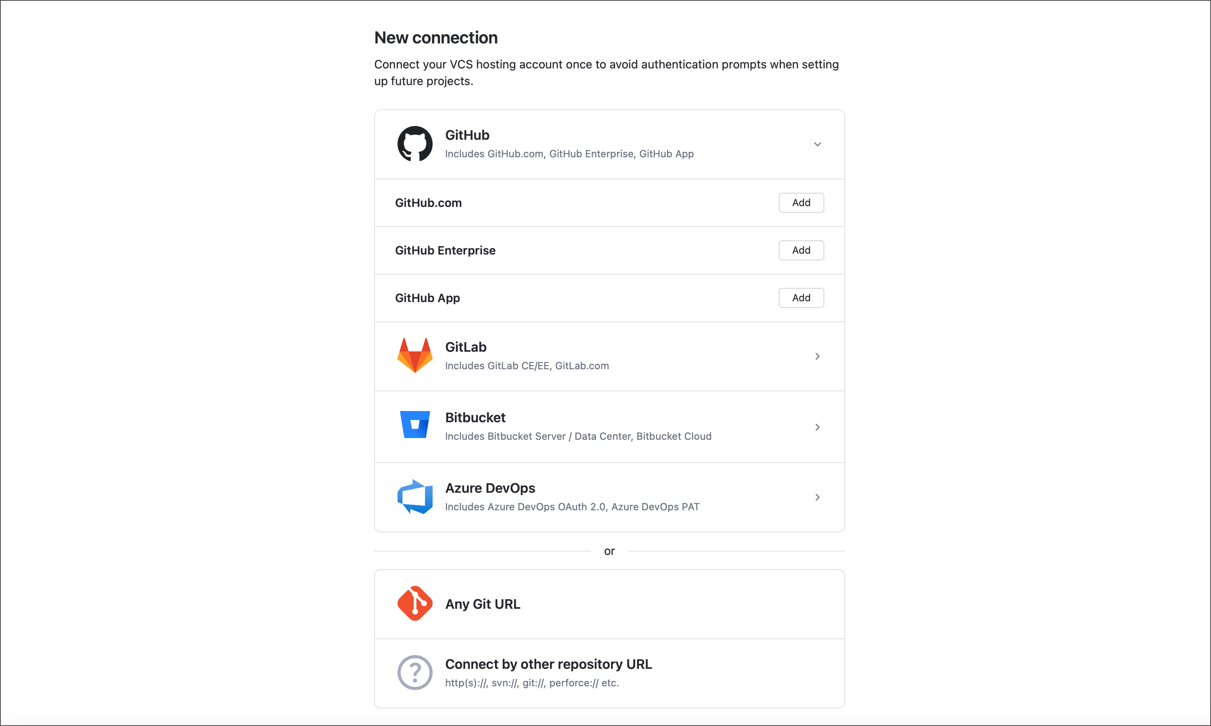
Task: Open the GitLab connection row title
Action: pyautogui.click(x=466, y=347)
